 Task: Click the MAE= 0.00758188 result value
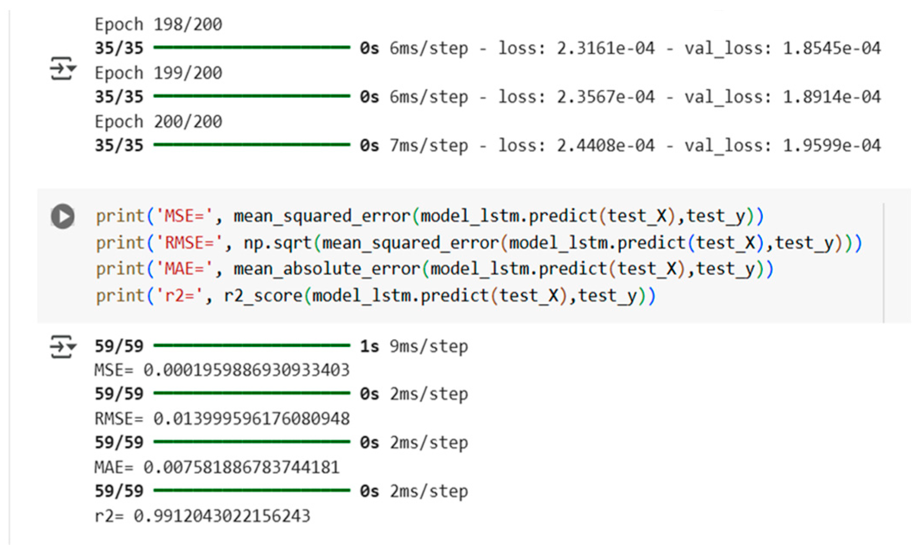click(x=241, y=467)
